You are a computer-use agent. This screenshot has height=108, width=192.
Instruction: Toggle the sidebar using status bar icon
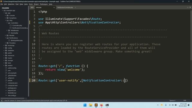[2, 100]
